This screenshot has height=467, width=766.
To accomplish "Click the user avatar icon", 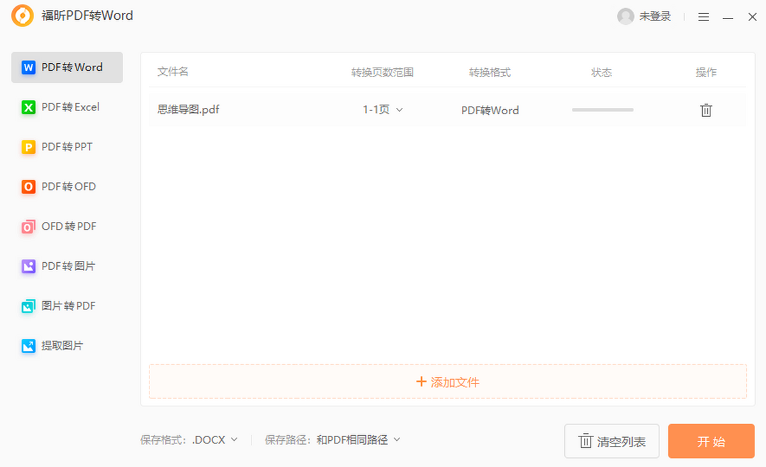I will coord(626,17).
